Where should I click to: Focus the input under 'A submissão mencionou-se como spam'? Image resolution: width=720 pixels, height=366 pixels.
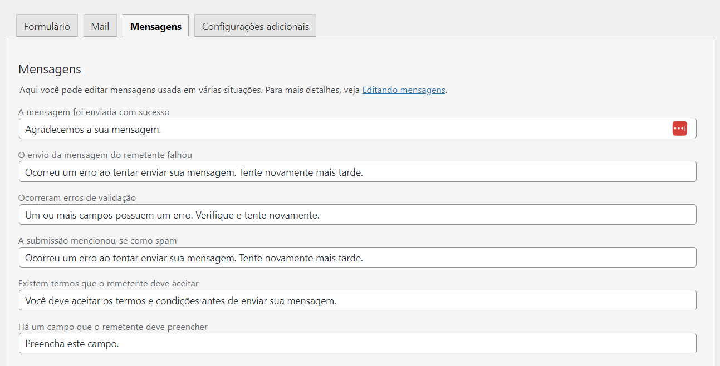click(x=357, y=258)
